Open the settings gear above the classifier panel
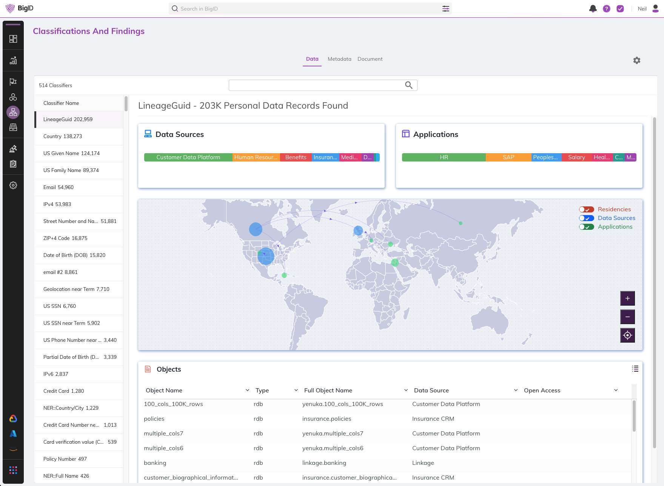Screen dimensions: 664x486 tap(636, 60)
